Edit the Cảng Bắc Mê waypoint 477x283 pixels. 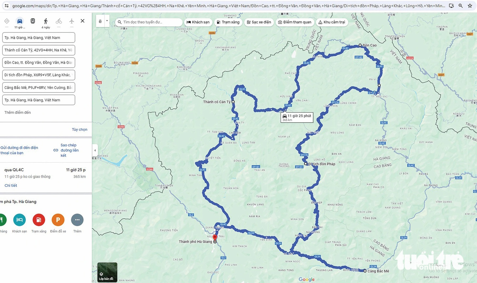(x=39, y=87)
